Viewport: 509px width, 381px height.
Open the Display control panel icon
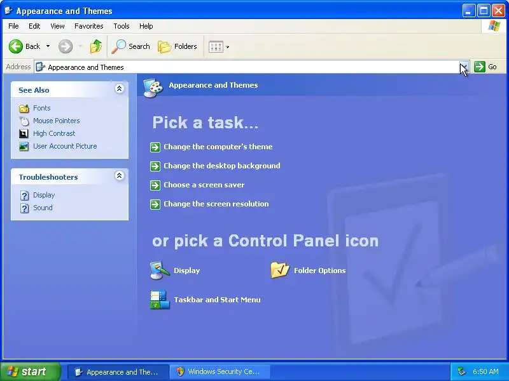point(160,271)
